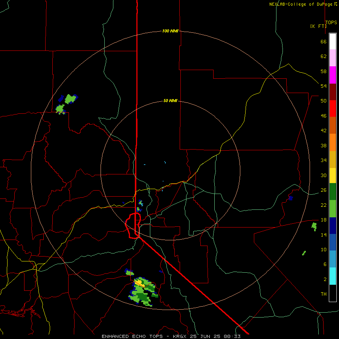Click the dark green legend swatch

click(x=333, y=192)
